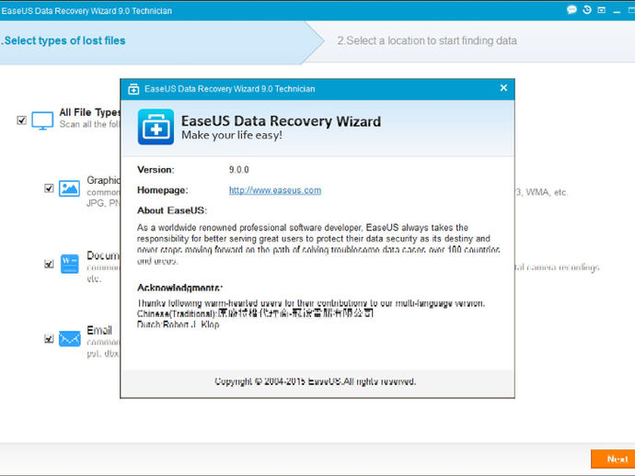Click the 'Version:' label
This screenshot has height=476, width=635.
tap(156, 169)
